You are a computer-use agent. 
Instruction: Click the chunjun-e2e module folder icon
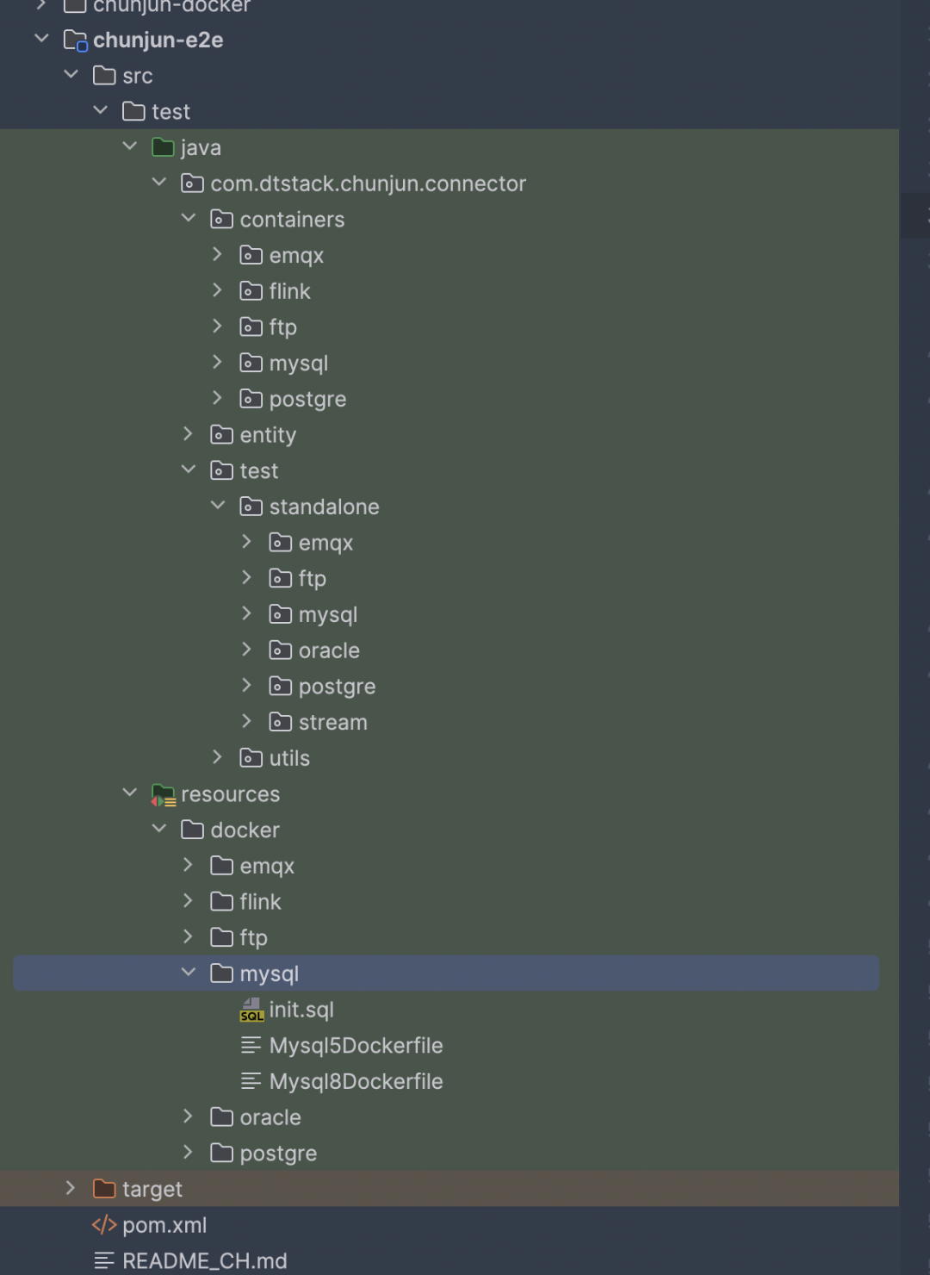(x=75, y=40)
